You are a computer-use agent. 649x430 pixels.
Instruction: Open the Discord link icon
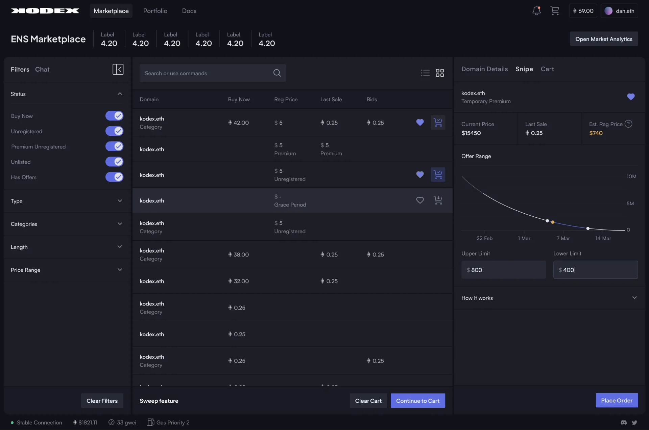click(x=624, y=422)
